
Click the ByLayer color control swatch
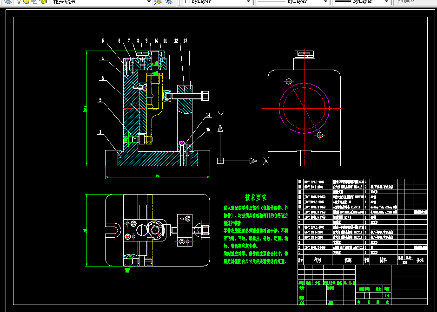click(188, 1)
